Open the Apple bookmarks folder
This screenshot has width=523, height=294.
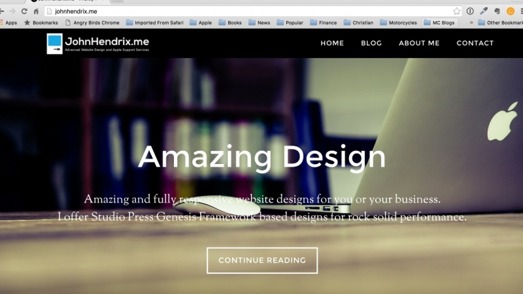(x=201, y=23)
